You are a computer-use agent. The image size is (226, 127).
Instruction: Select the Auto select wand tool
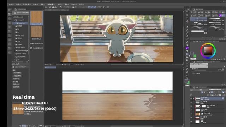click(187, 27)
